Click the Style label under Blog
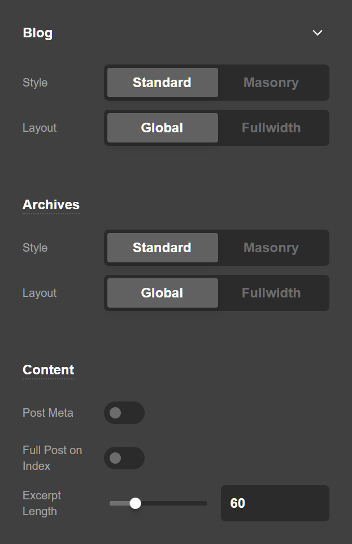 click(x=35, y=82)
